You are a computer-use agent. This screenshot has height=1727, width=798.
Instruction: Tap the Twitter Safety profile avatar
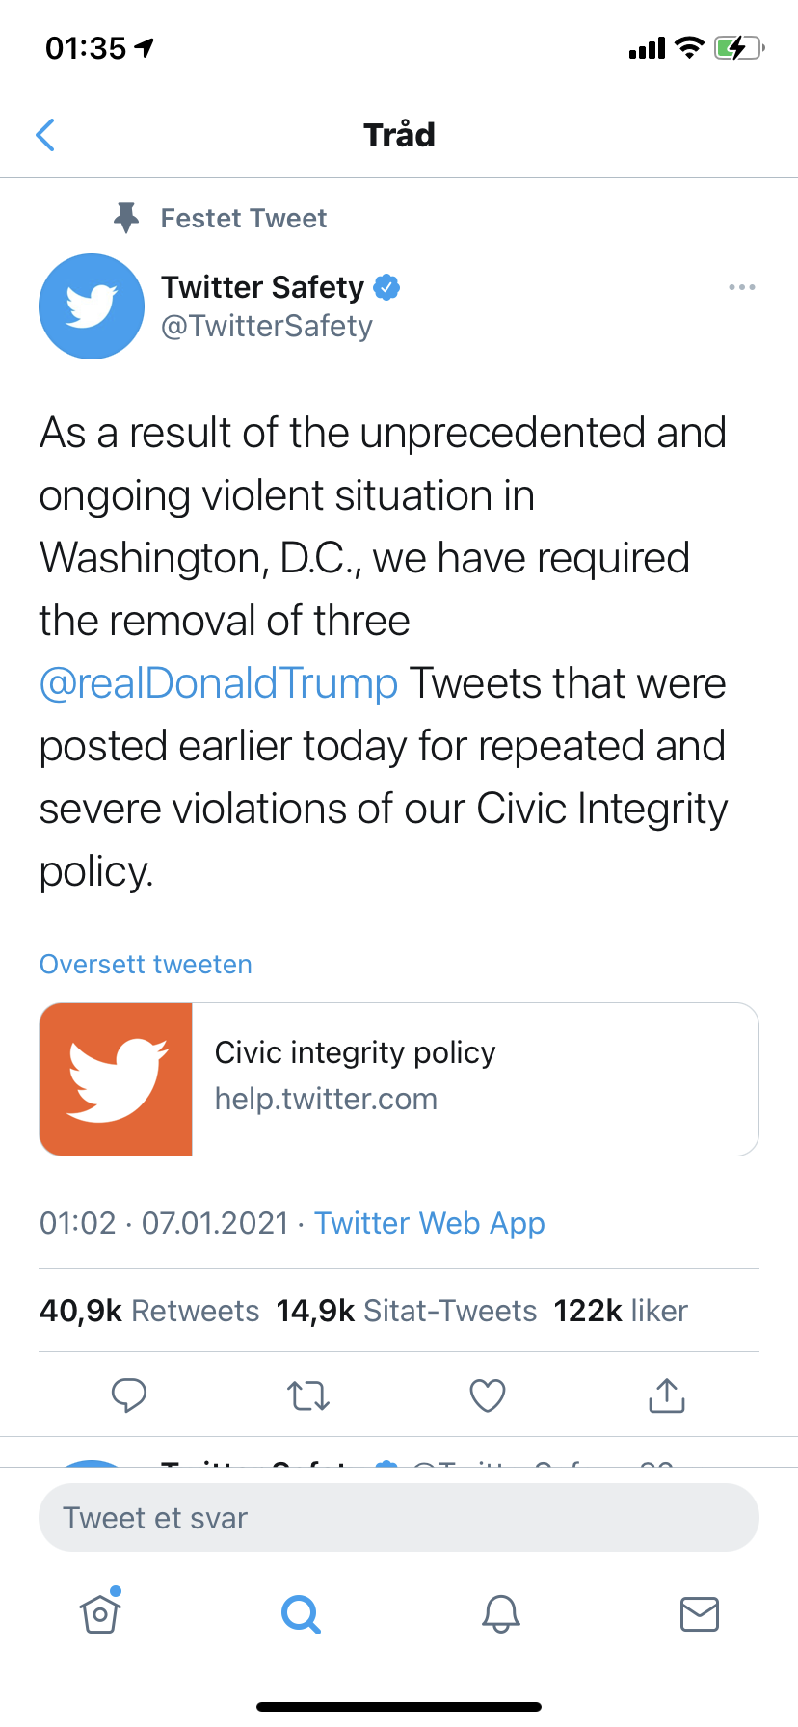click(92, 306)
